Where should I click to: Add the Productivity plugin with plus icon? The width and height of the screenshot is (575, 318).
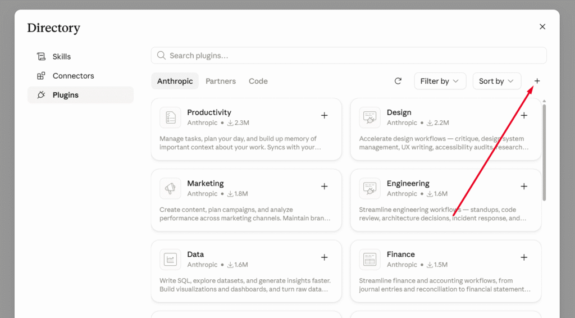coord(324,116)
